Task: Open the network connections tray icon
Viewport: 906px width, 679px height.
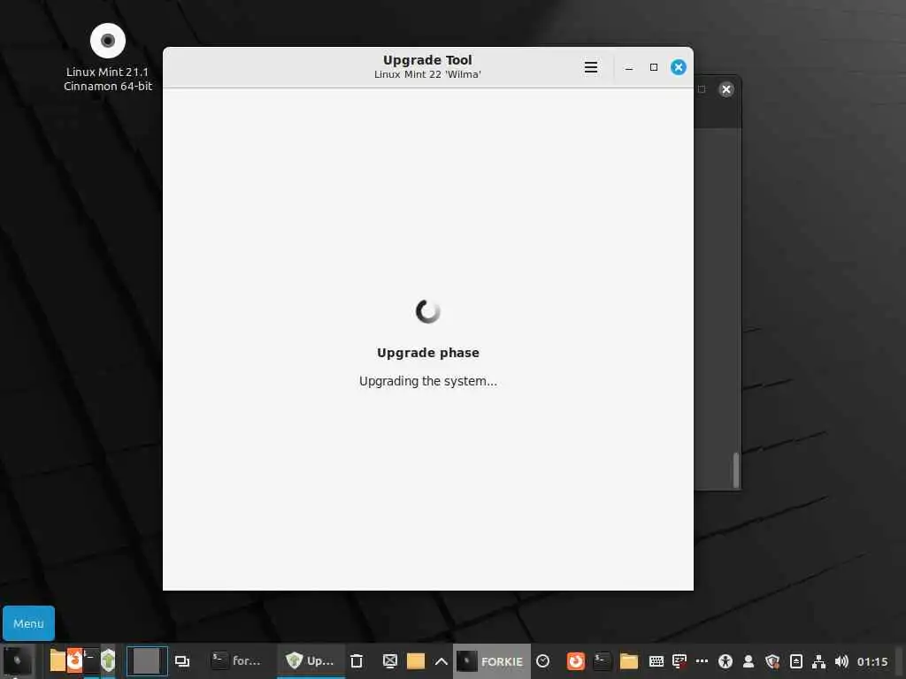Action: click(818, 661)
